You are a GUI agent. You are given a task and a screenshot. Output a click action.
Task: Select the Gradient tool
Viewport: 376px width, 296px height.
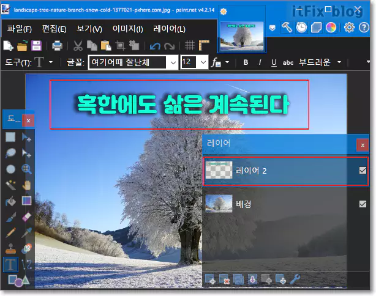tap(26, 201)
